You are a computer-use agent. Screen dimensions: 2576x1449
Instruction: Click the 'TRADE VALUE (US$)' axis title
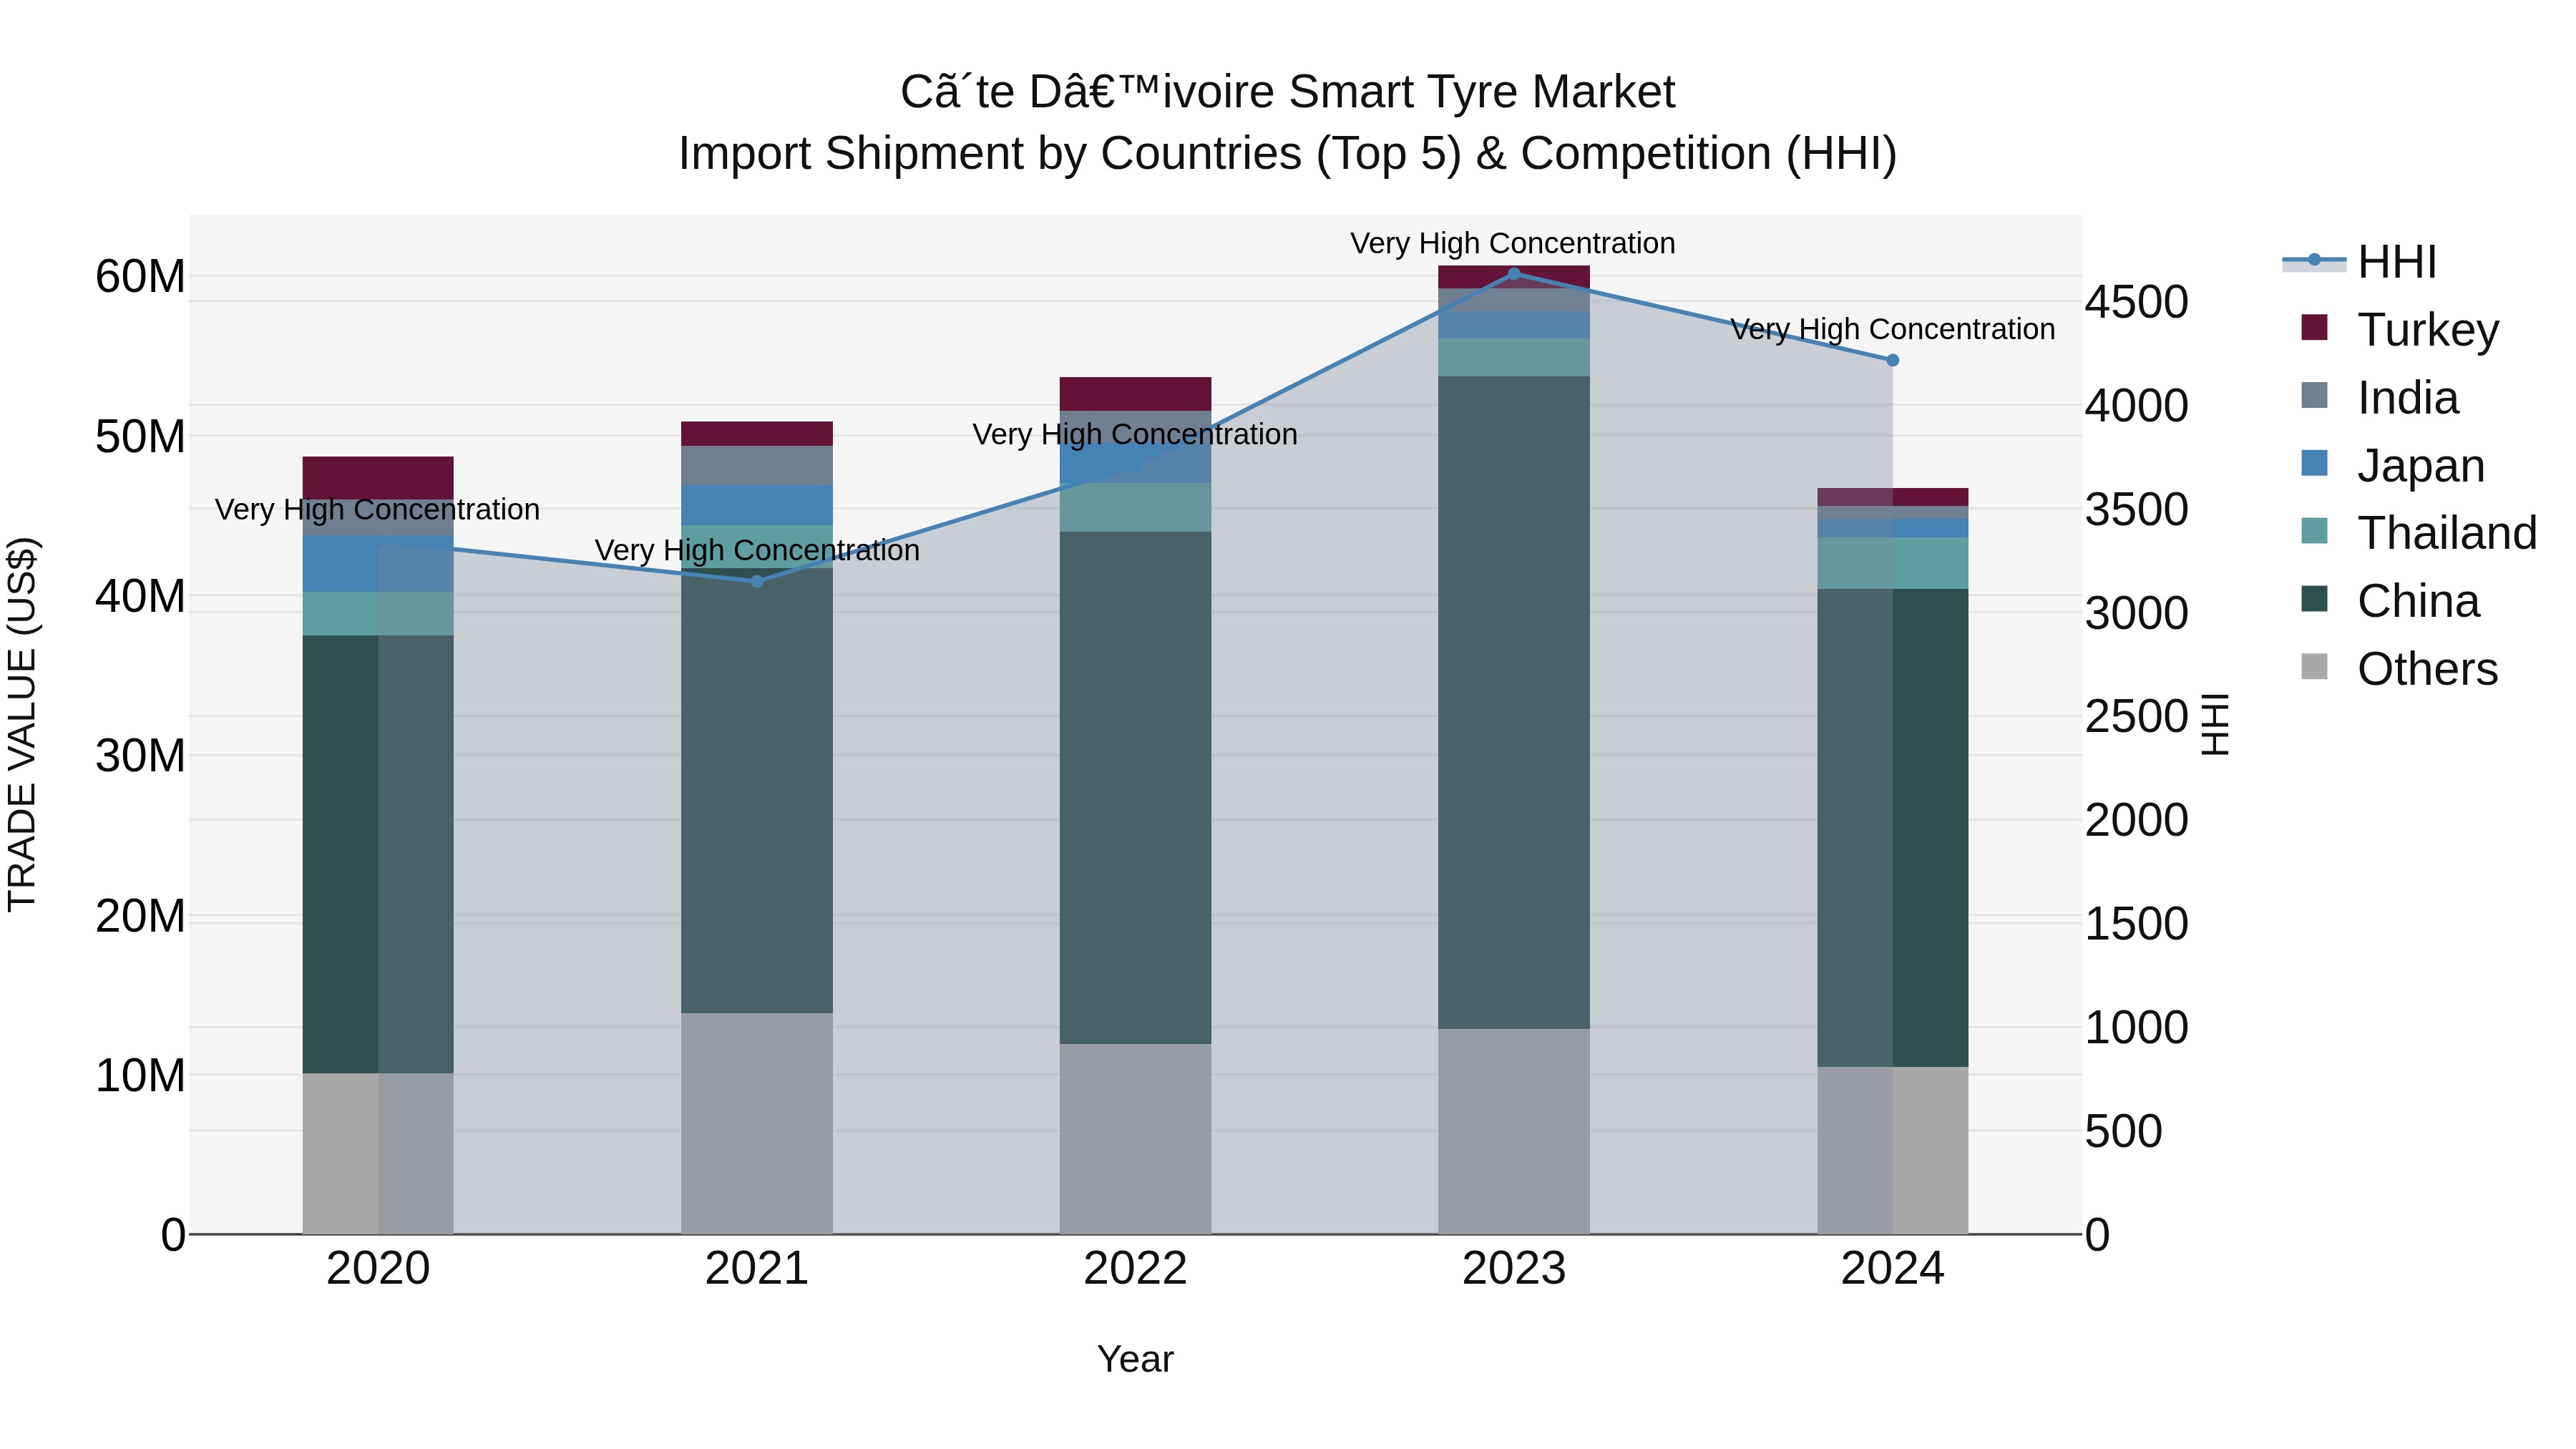[x=22, y=724]
